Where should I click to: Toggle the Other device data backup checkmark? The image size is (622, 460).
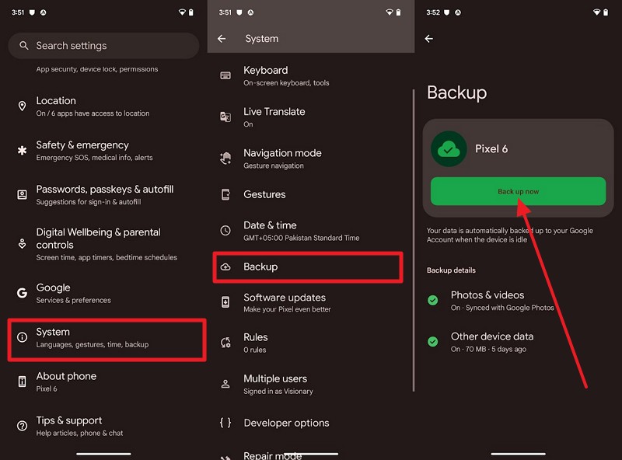pos(433,343)
